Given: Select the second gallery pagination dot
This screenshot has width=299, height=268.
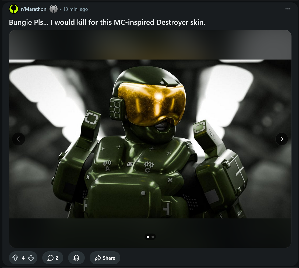Looking at the screenshot, I should point(153,237).
